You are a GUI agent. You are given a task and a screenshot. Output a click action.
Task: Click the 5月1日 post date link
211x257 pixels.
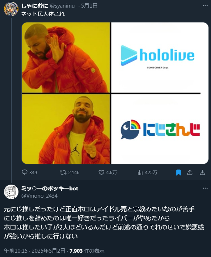(89, 6)
